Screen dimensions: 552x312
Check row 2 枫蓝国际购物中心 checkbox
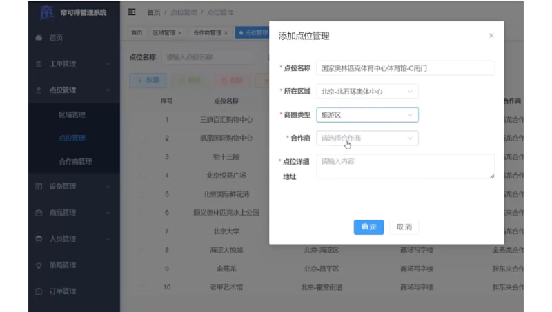click(142, 138)
